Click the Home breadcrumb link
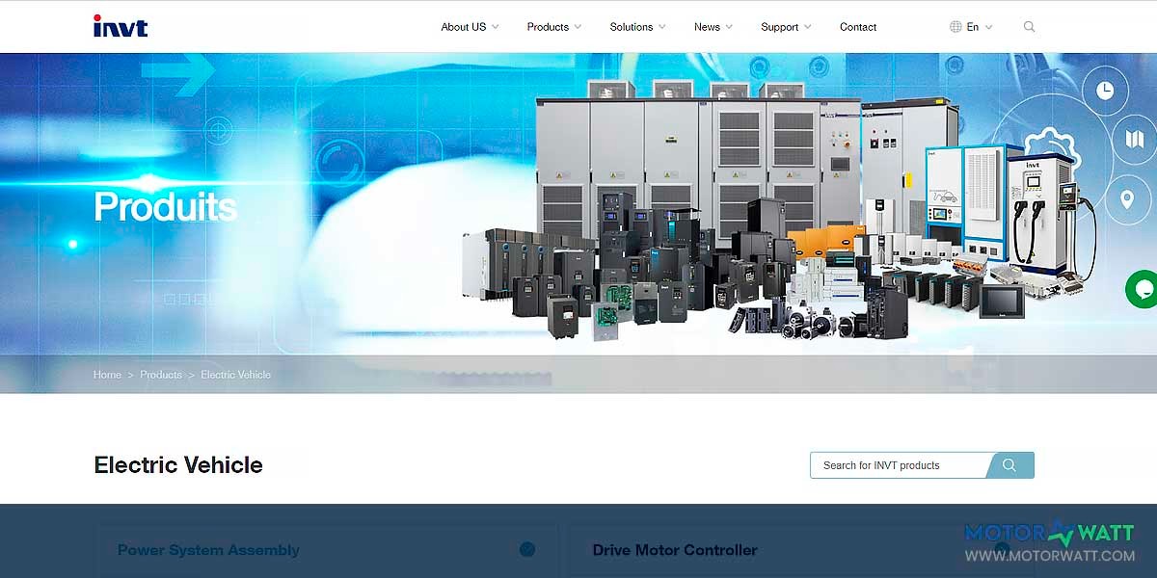This screenshot has width=1157, height=578. pyautogui.click(x=106, y=375)
